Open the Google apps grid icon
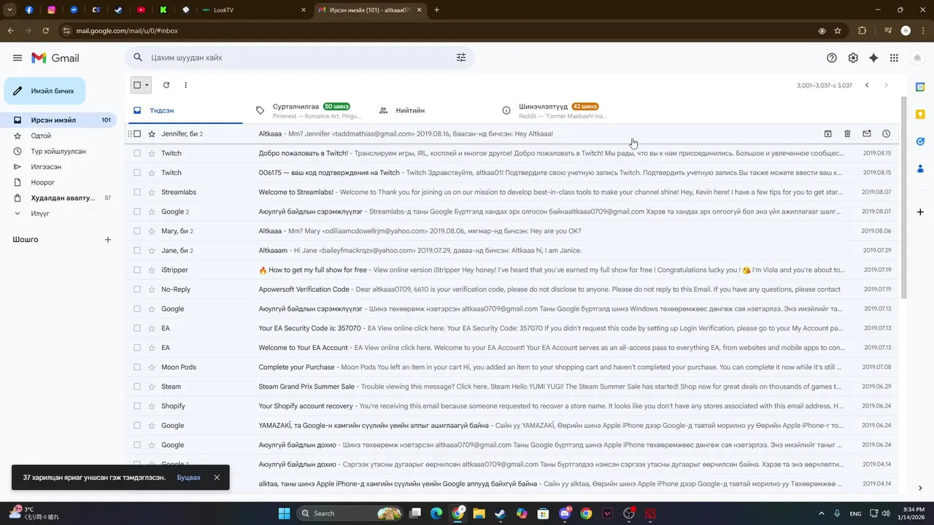Image resolution: width=934 pixels, height=525 pixels. tap(894, 58)
